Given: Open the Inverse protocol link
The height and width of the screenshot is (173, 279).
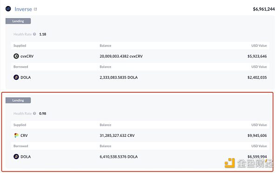Looking at the screenshot, I should pos(23,9).
